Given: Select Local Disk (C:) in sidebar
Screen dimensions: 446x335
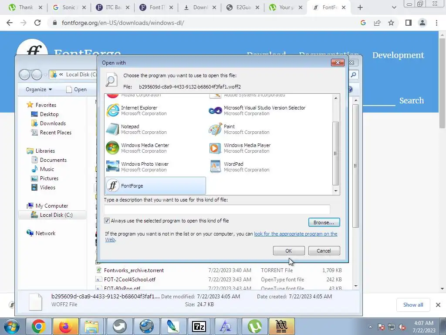Looking at the screenshot, I should coord(52,215).
